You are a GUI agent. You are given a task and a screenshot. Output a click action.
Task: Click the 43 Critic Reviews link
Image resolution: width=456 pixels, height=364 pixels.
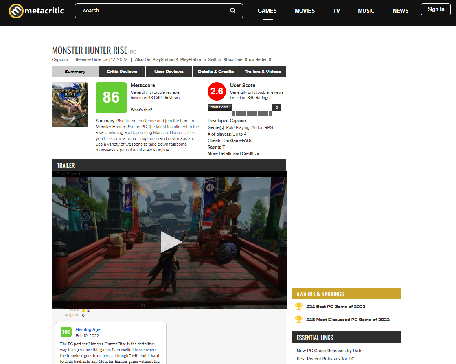(x=164, y=98)
